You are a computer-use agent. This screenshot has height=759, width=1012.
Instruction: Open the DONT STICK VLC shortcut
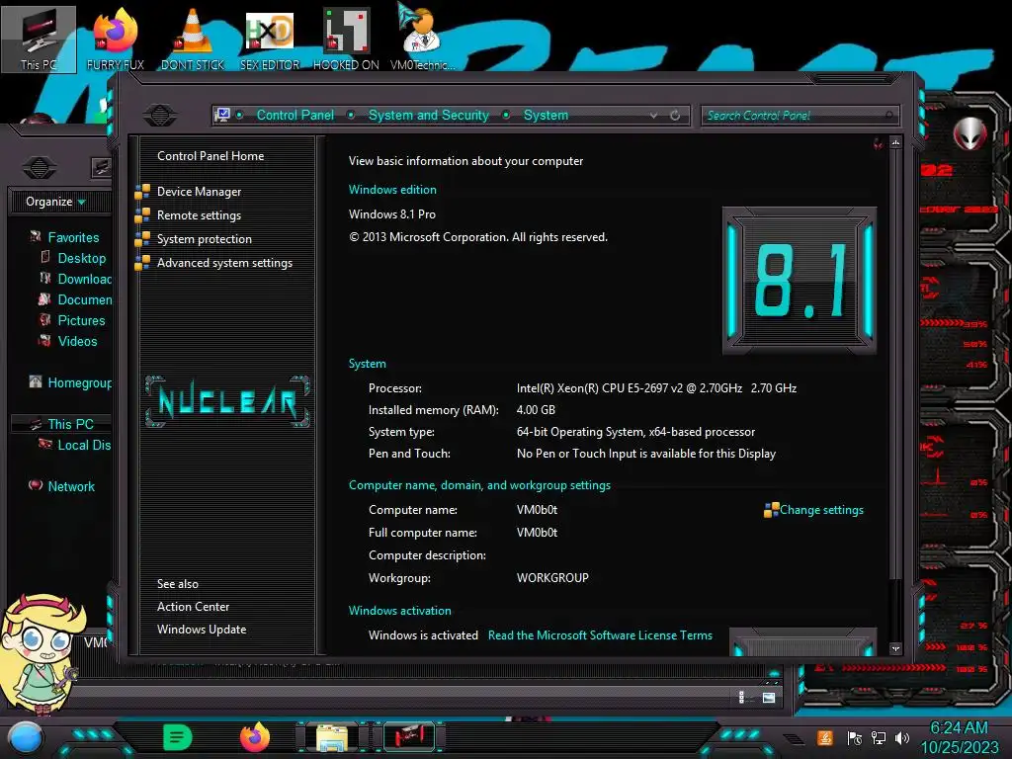click(x=193, y=39)
